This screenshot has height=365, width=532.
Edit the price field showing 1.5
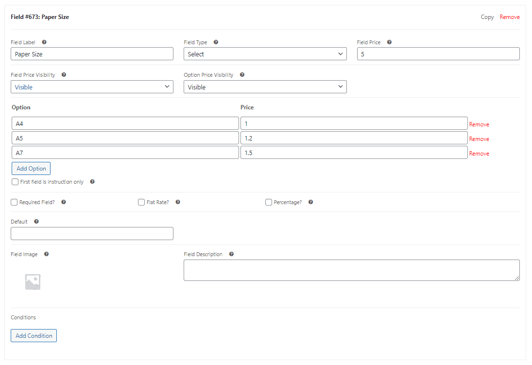pos(354,153)
